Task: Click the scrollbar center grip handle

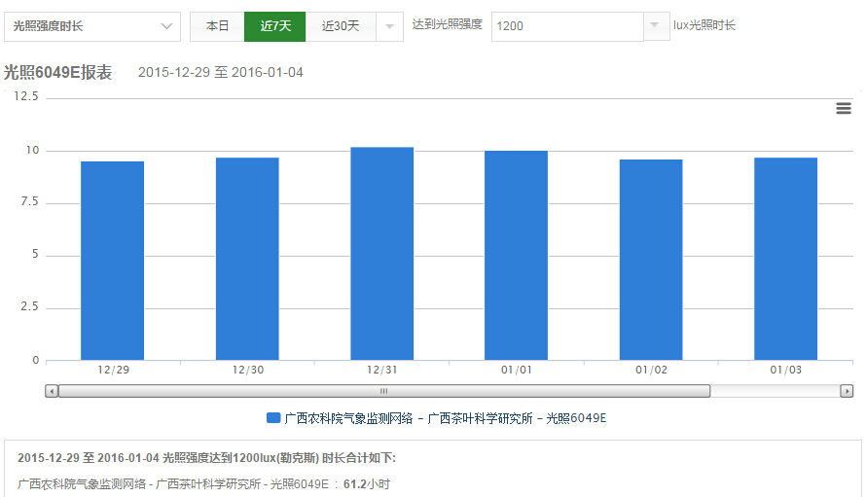Action: pyautogui.click(x=383, y=391)
